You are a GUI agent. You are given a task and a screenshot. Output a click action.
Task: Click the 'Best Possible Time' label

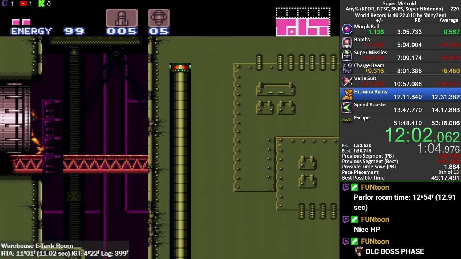[x=363, y=178]
